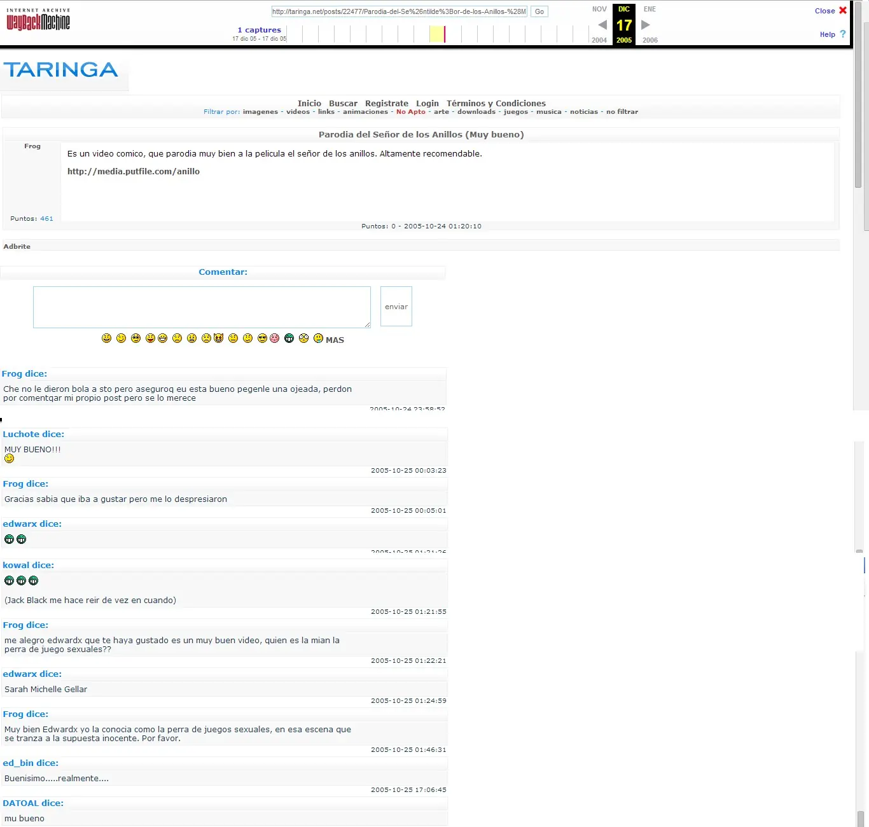Click the highlighted capture marker on the timeline
The width and height of the screenshot is (869, 827).
(436, 34)
